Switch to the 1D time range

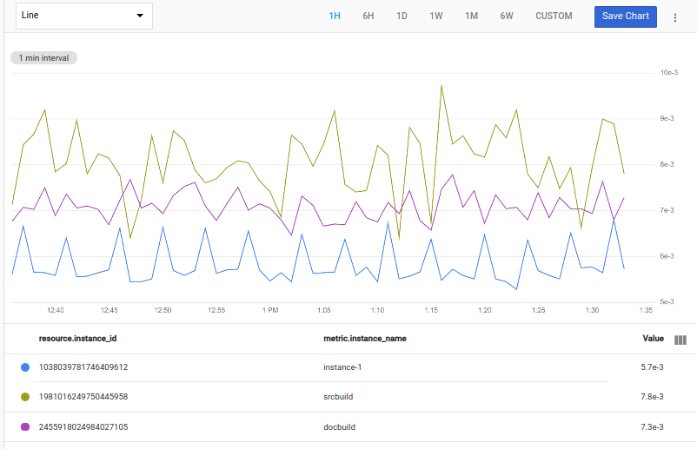402,17
